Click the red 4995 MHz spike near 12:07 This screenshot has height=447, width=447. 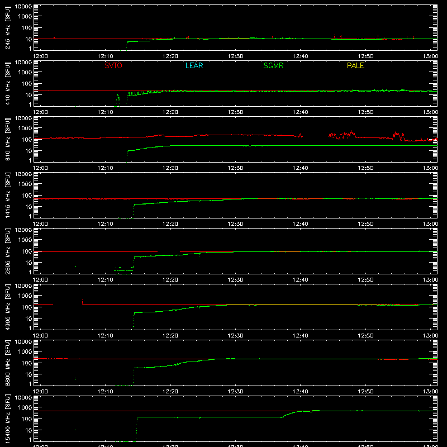coord(82,301)
